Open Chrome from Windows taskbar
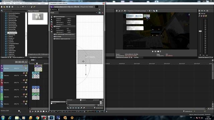Image resolution: width=214 pixels, height=120 pixels. pos(37,118)
